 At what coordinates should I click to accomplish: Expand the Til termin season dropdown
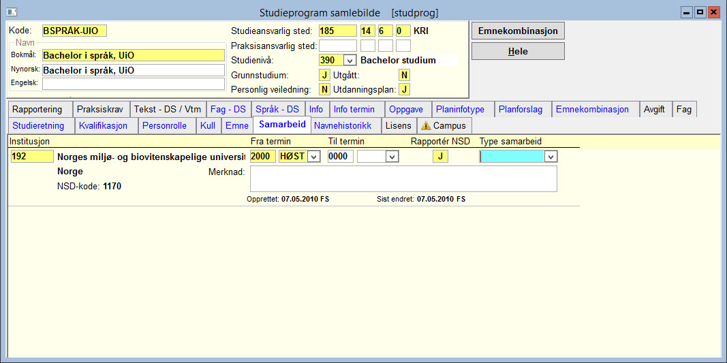pos(392,157)
